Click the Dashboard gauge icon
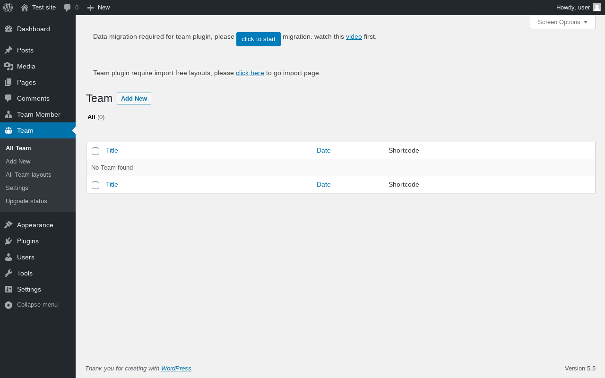 pos(9,29)
